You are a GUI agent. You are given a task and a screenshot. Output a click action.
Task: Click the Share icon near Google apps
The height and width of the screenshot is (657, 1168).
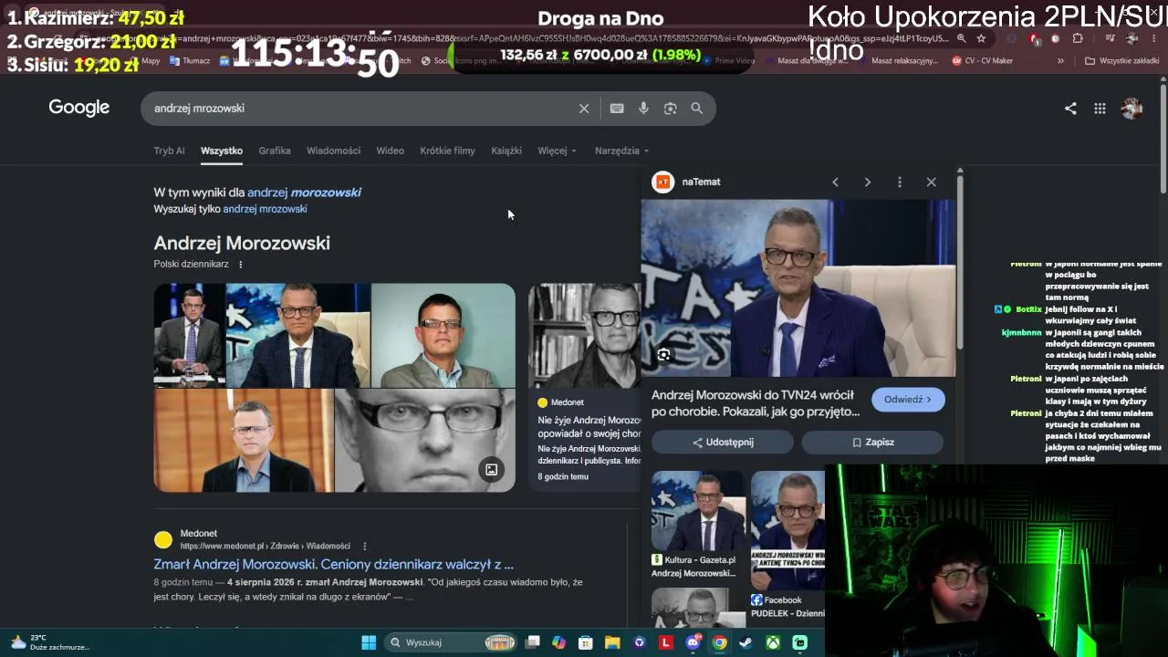(1070, 109)
